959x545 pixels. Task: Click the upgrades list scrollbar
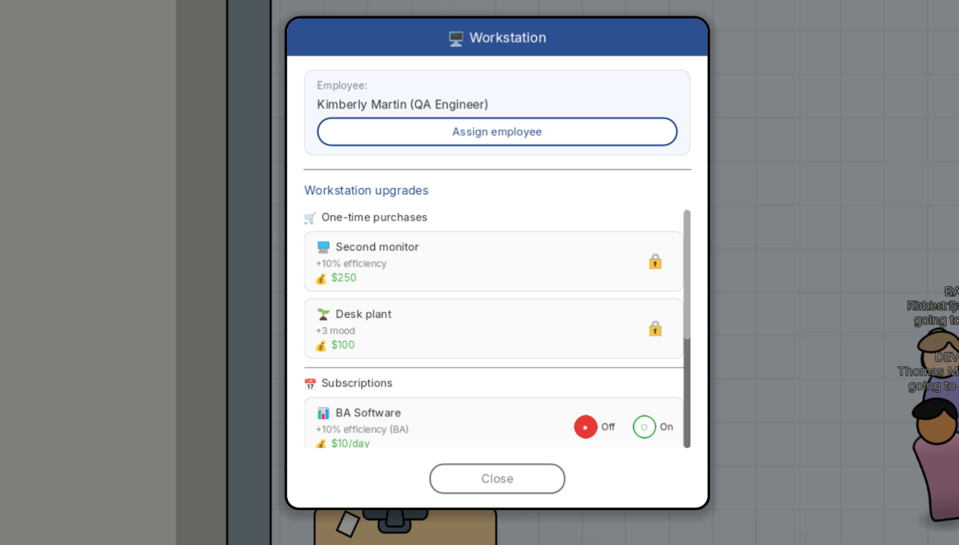(687, 275)
